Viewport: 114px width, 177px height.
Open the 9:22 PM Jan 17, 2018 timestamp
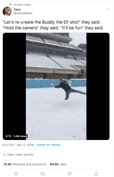coord(18,145)
